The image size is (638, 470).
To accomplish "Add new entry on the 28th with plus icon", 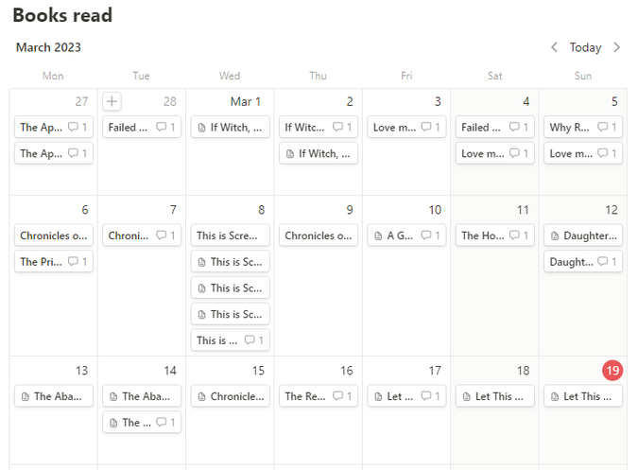I will click(112, 101).
